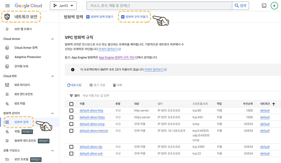Open 관리형 보호 menu item

[22, 66]
